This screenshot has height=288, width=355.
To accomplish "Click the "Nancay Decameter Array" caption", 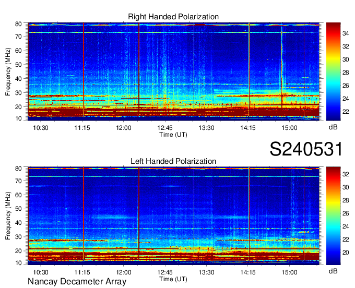I will pos(77,282).
